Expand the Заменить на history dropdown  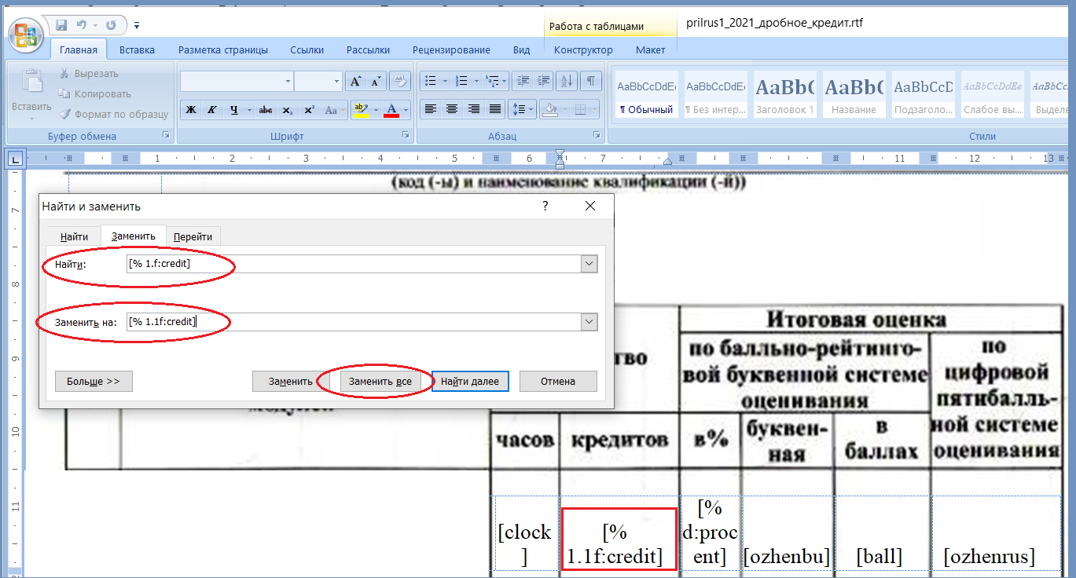pos(589,322)
